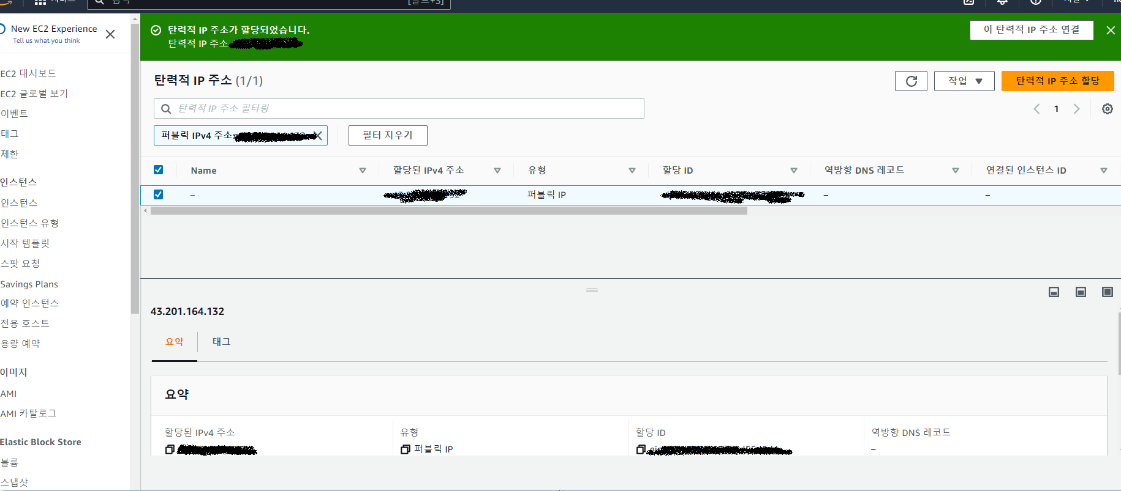Remove the 퍼블릭 IPv4 주소 filter chip
This screenshot has width=1121, height=491.
pyautogui.click(x=319, y=136)
